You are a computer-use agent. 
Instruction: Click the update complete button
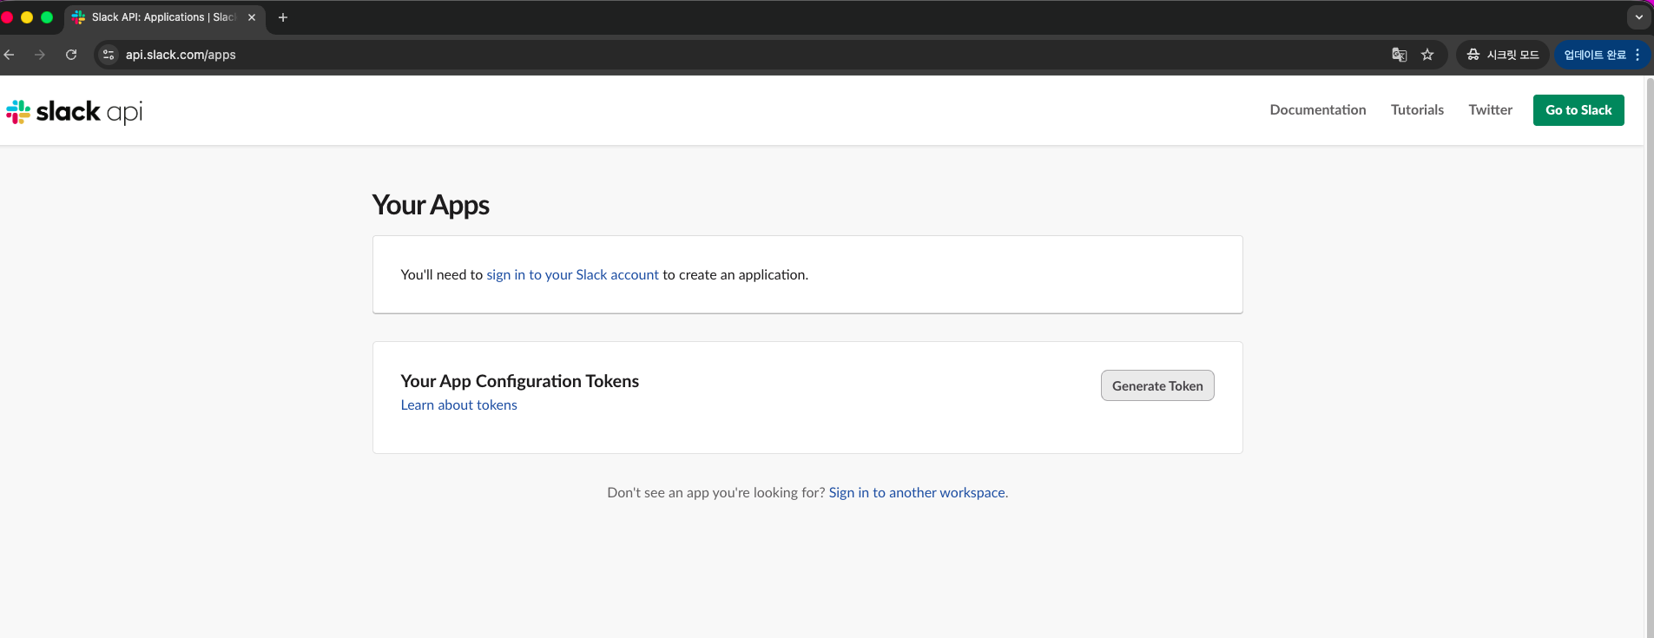coord(1602,55)
